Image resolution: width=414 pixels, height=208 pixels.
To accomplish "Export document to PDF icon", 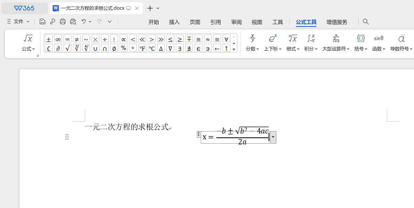I will pyautogui.click(x=52, y=22).
